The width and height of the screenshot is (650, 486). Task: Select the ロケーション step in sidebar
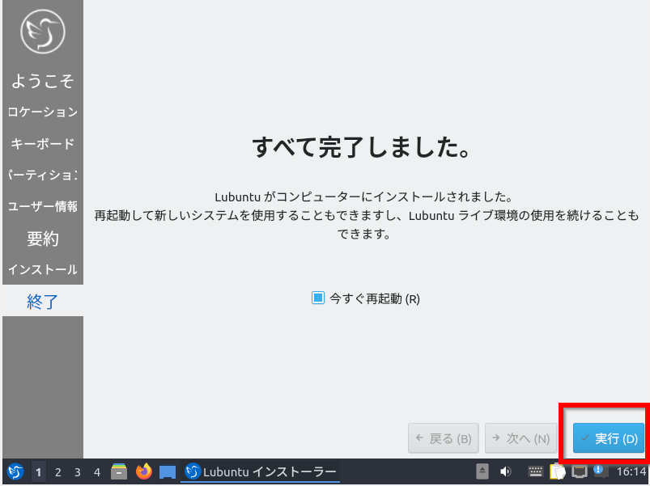tap(43, 112)
